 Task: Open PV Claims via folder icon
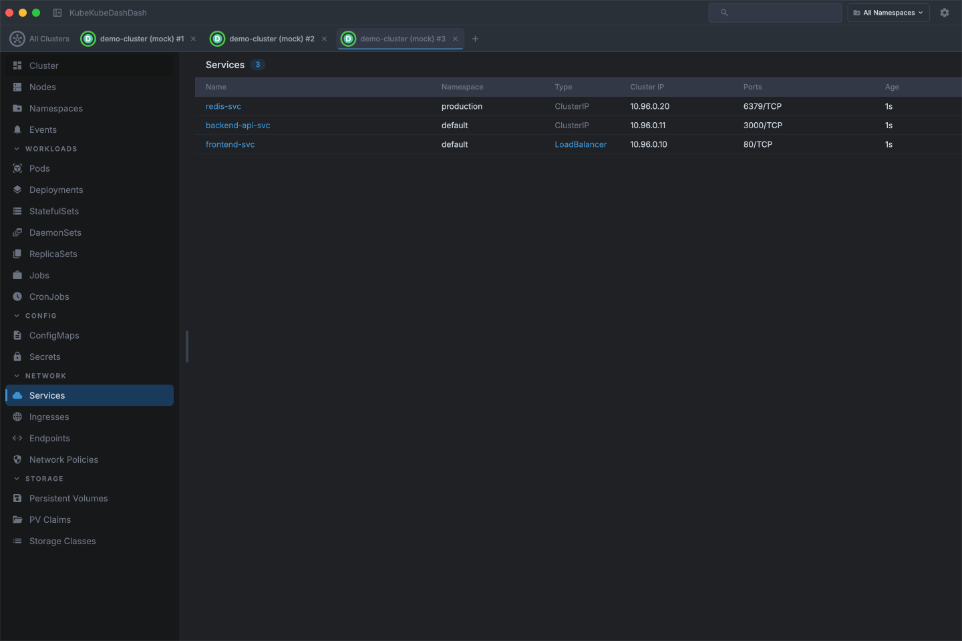[x=17, y=519]
